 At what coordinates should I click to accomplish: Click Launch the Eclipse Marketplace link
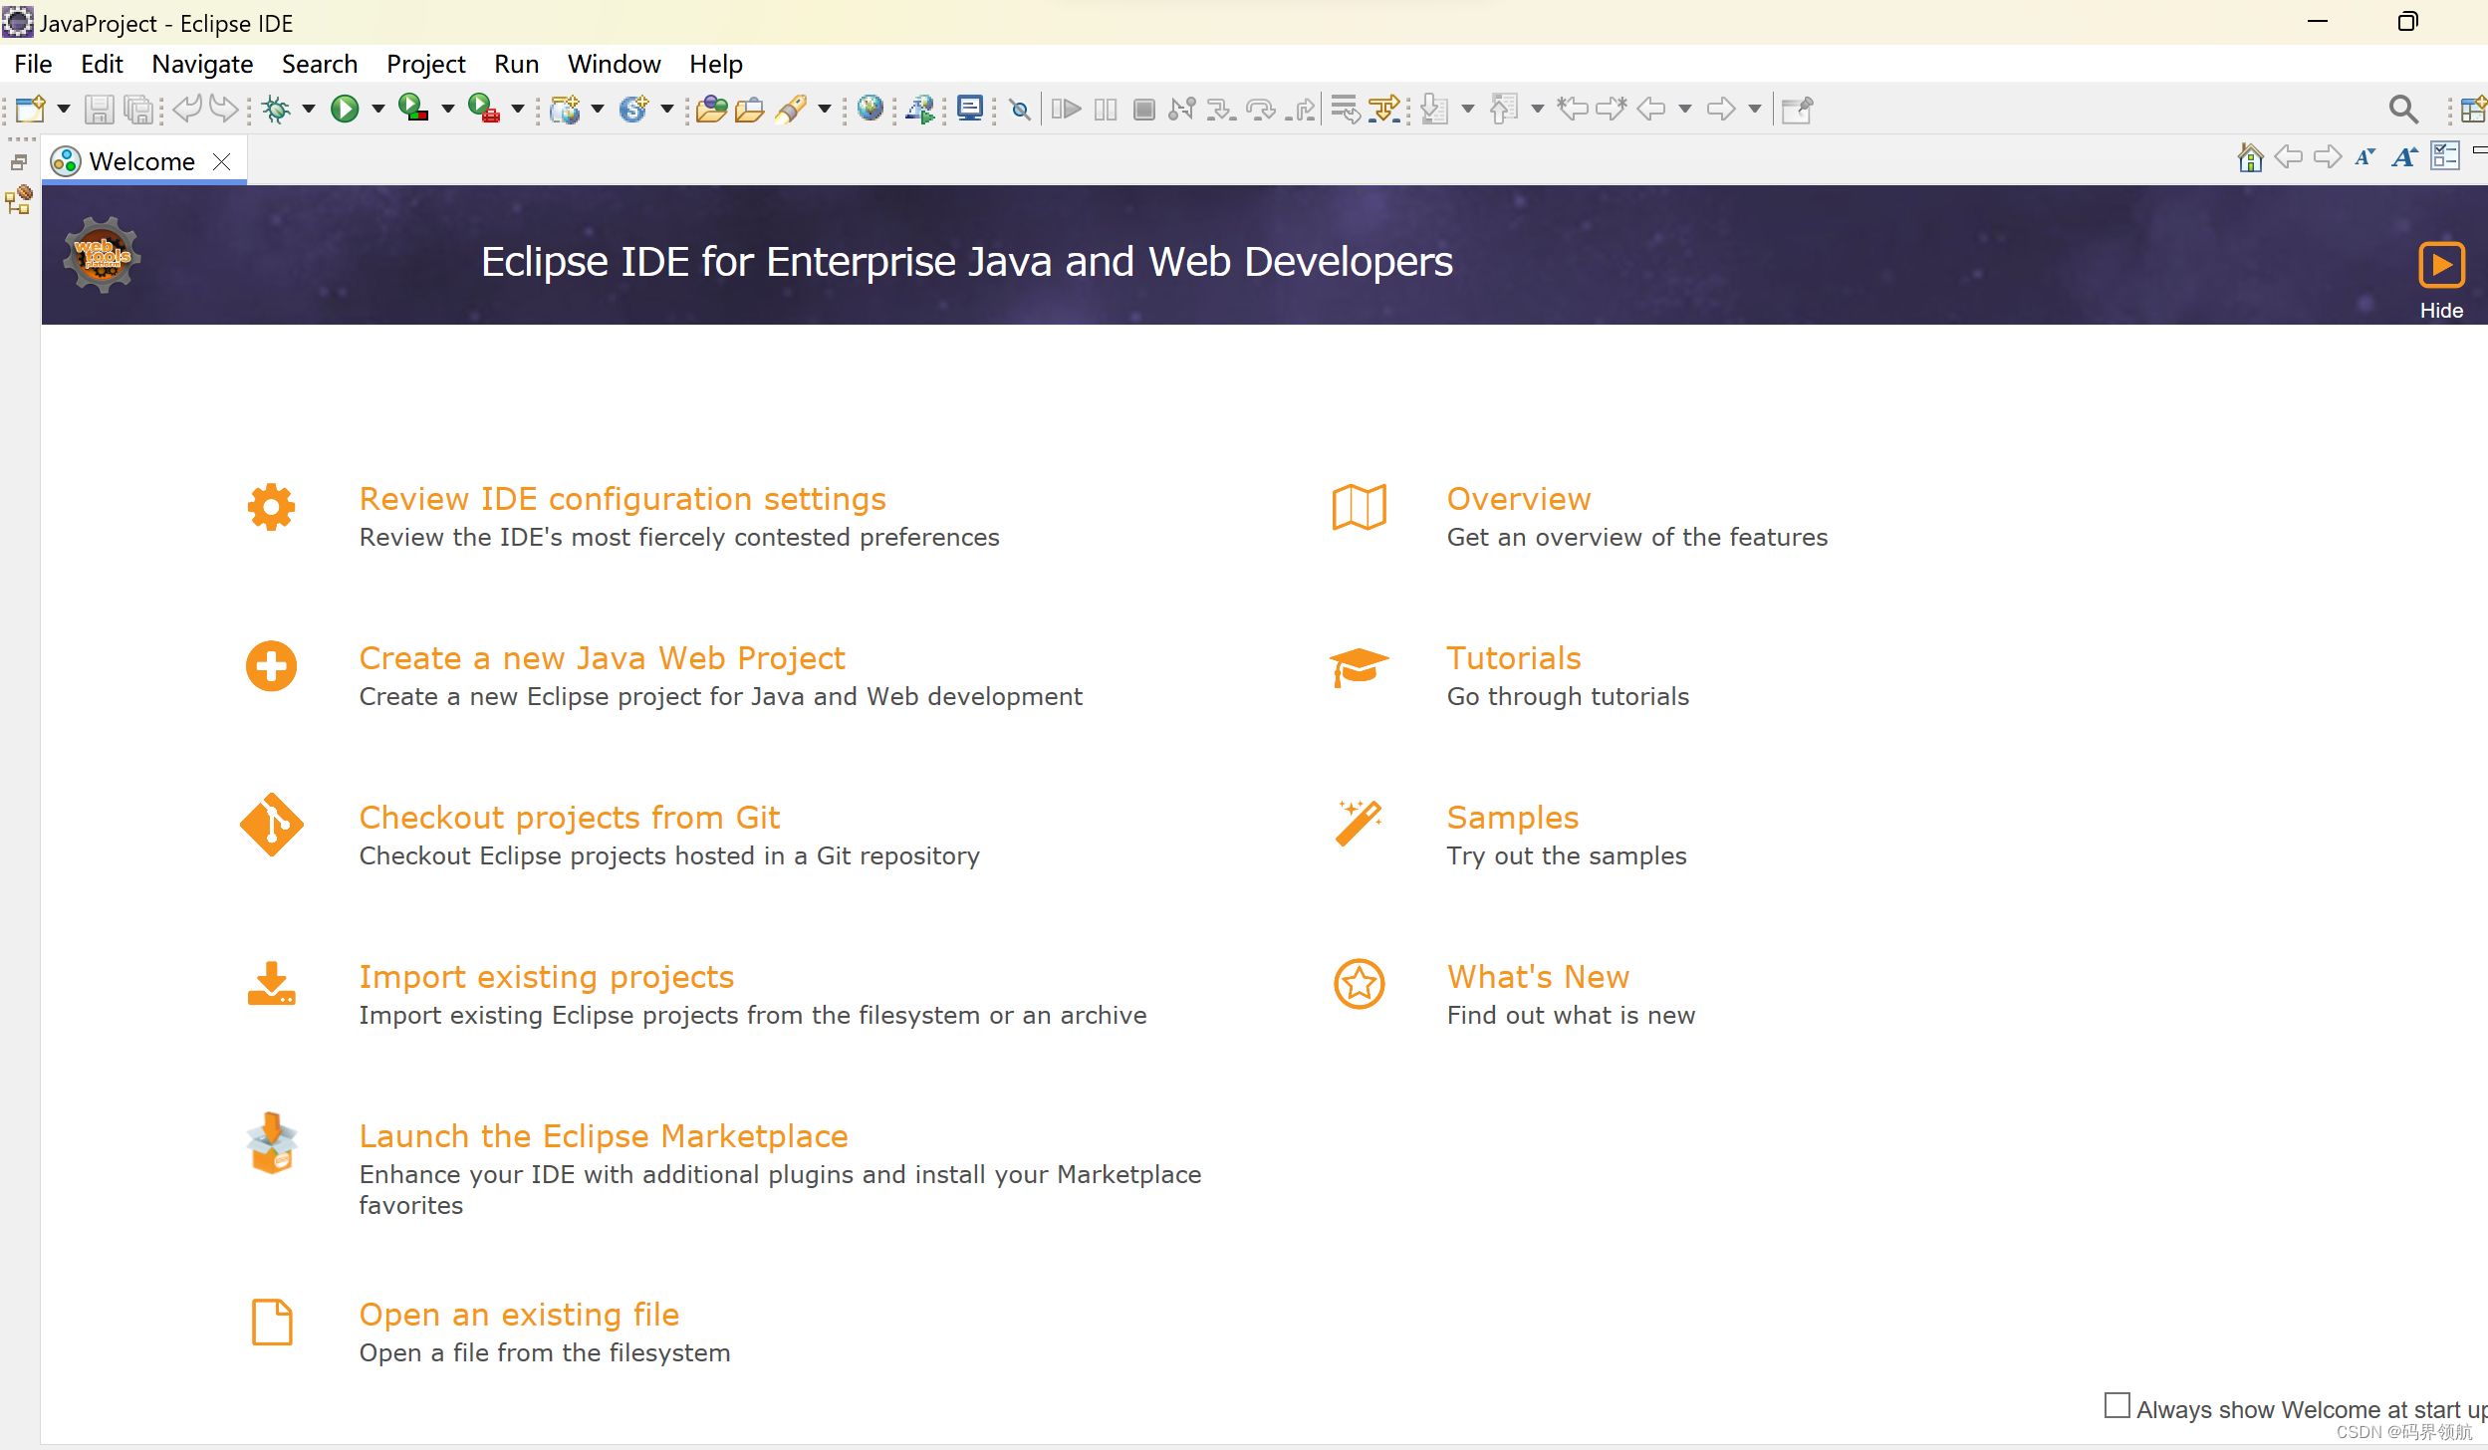click(x=603, y=1135)
